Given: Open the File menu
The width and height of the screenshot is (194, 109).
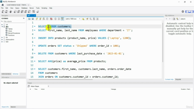Looking at the screenshot, I should pyautogui.click(x=2, y=8).
